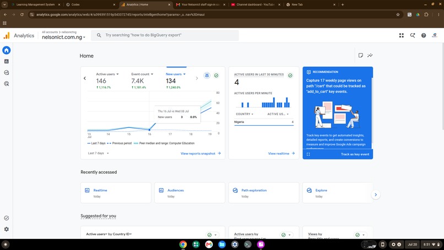The height and width of the screenshot is (250, 444).
Task: Open the Google apps grid icon
Action: pos(401,35)
